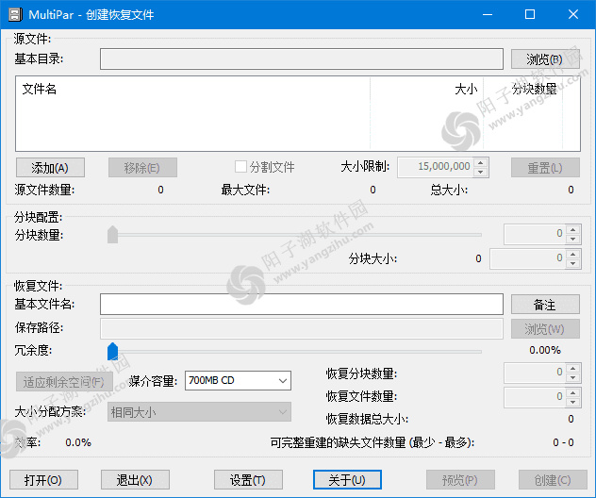Click the 恢复文件数量 input field

tap(535, 397)
